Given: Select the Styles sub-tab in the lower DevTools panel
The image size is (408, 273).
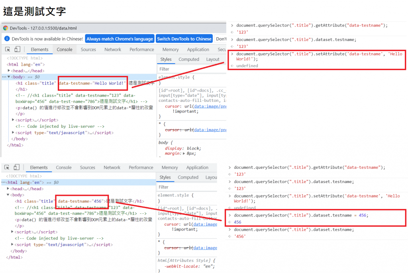Looking at the screenshot, I should tap(165, 177).
